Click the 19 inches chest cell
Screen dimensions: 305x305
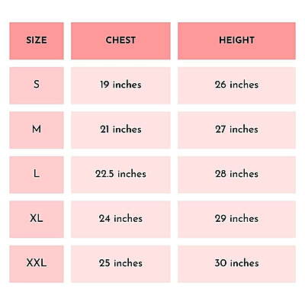click(x=120, y=85)
